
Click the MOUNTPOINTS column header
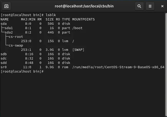(83, 19)
